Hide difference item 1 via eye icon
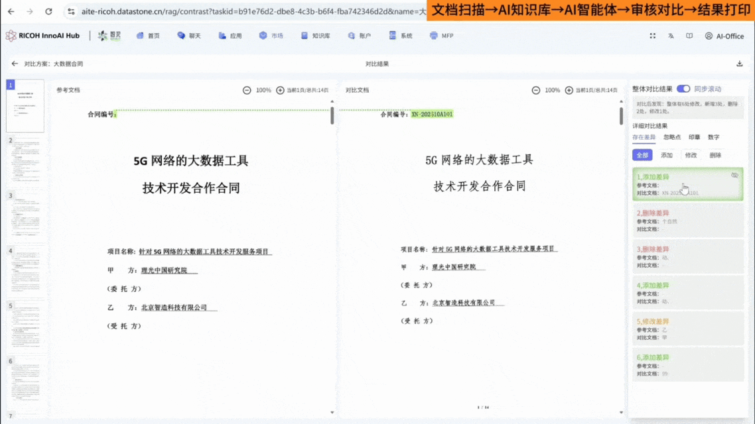This screenshot has width=755, height=424. tap(734, 176)
